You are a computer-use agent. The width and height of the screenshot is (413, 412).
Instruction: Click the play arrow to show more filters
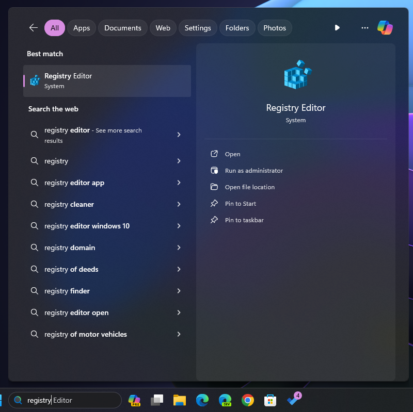point(337,28)
